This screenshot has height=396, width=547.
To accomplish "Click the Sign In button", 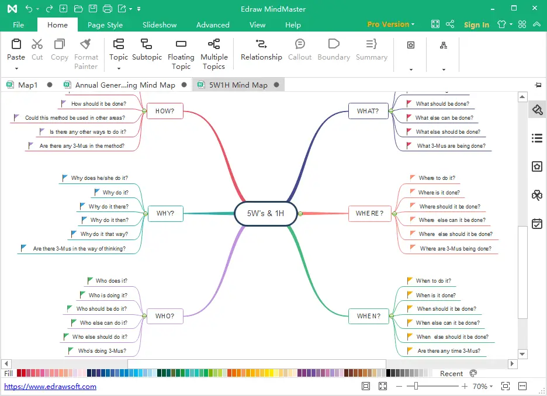I will point(476,25).
